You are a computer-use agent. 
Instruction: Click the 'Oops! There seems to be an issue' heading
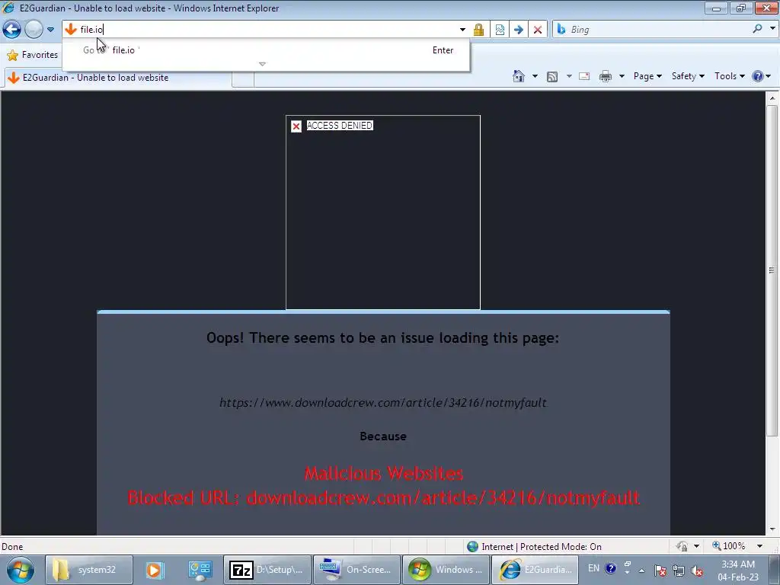382,337
